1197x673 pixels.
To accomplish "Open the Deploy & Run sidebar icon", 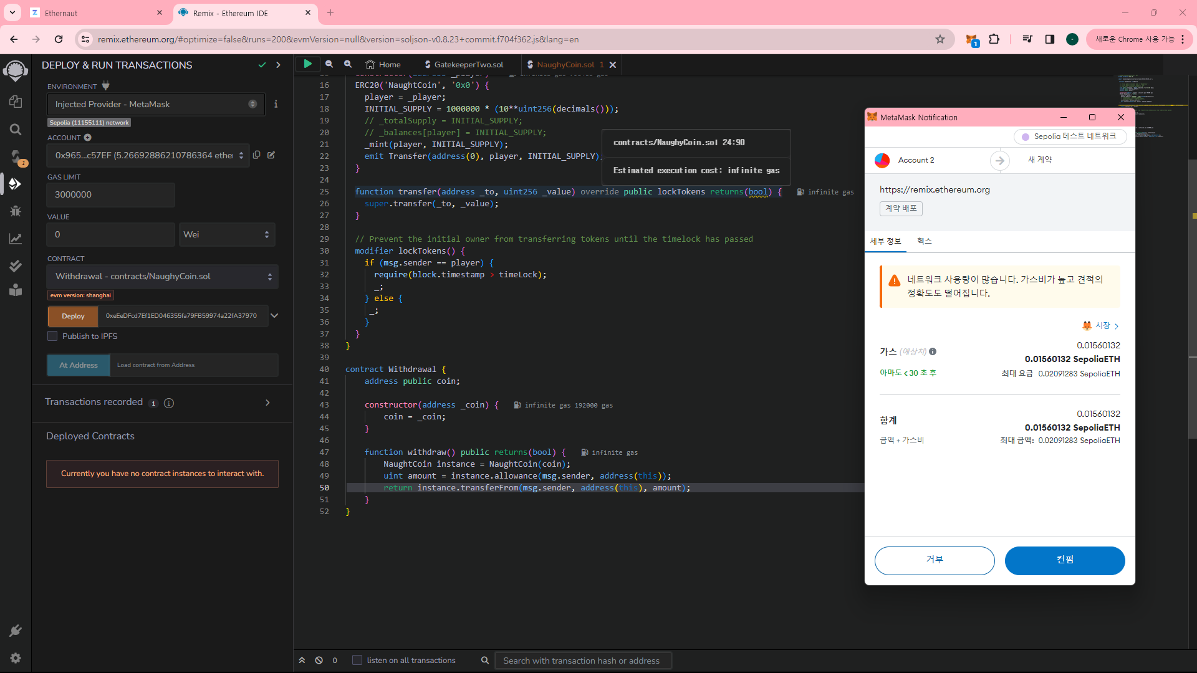I will coord(16,184).
